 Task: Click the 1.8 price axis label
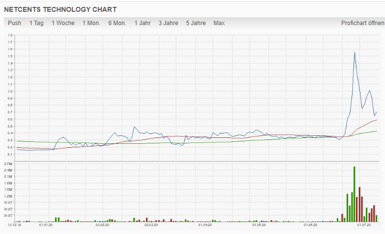click(10, 35)
